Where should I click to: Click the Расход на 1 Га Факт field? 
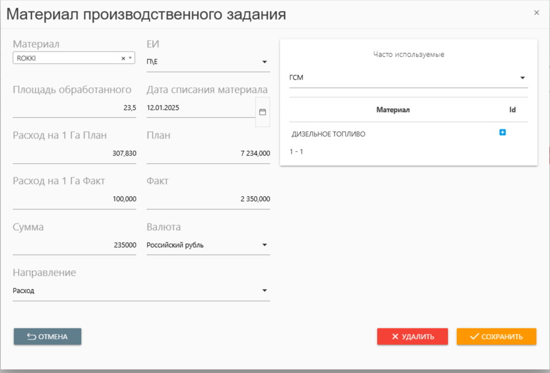(74, 199)
